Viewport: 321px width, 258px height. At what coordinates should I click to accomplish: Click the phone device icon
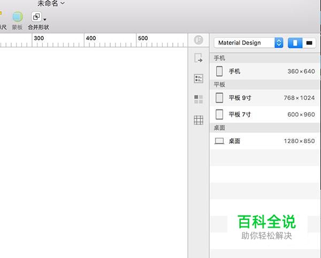(x=219, y=71)
